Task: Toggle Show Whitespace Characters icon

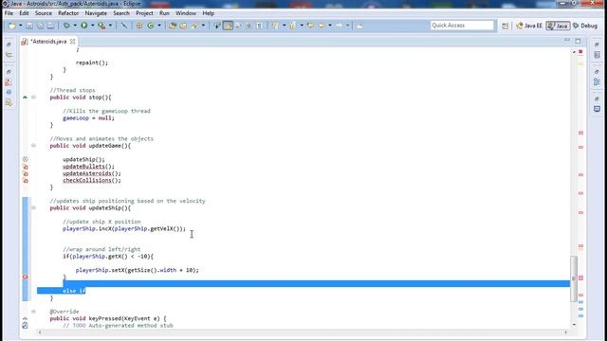Action: pyautogui.click(x=260, y=26)
